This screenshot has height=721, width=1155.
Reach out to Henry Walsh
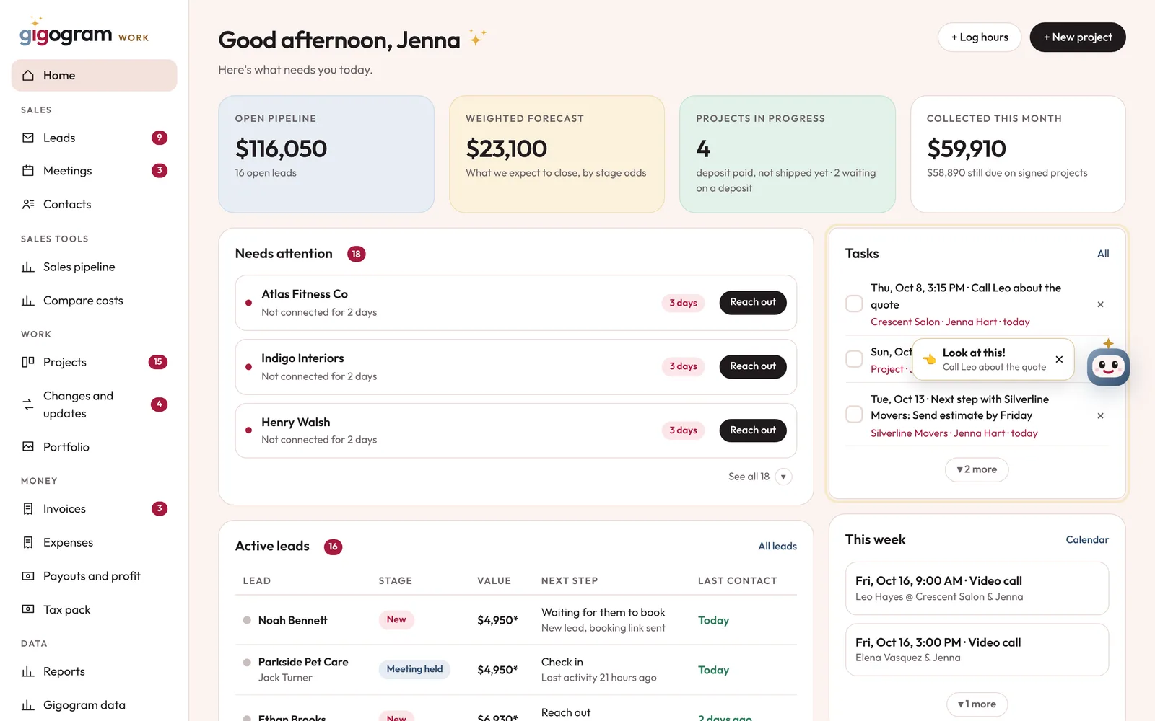(753, 430)
